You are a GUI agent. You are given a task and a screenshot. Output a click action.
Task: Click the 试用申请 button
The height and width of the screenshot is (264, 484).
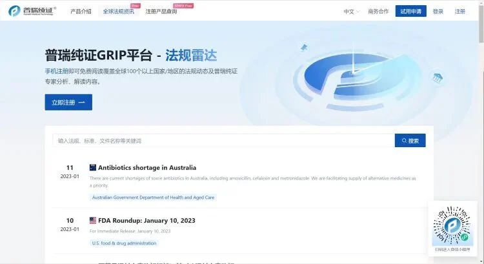pos(411,11)
